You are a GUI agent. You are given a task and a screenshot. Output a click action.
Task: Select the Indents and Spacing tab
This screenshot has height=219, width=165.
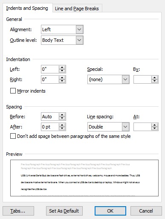click(27, 8)
